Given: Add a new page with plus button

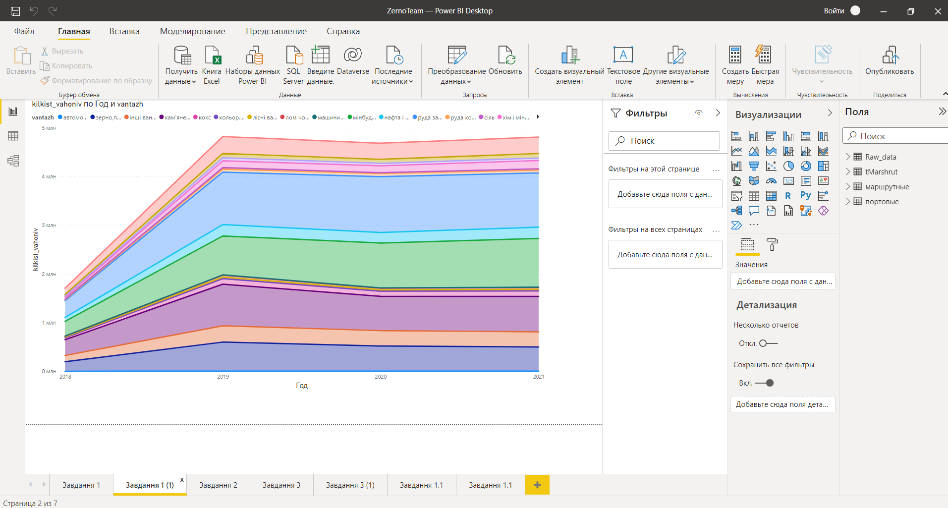Looking at the screenshot, I should click(x=537, y=485).
